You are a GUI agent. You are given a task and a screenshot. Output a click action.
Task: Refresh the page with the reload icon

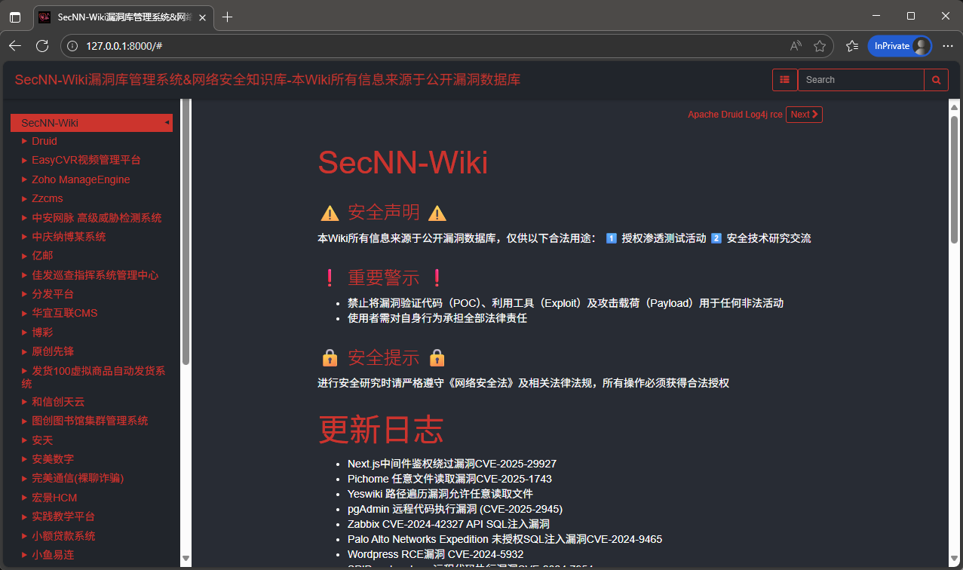(42, 46)
